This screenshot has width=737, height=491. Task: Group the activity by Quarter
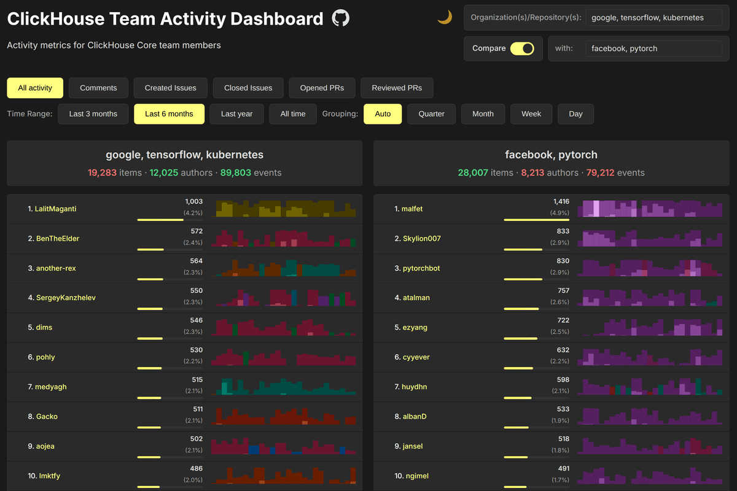(x=432, y=114)
